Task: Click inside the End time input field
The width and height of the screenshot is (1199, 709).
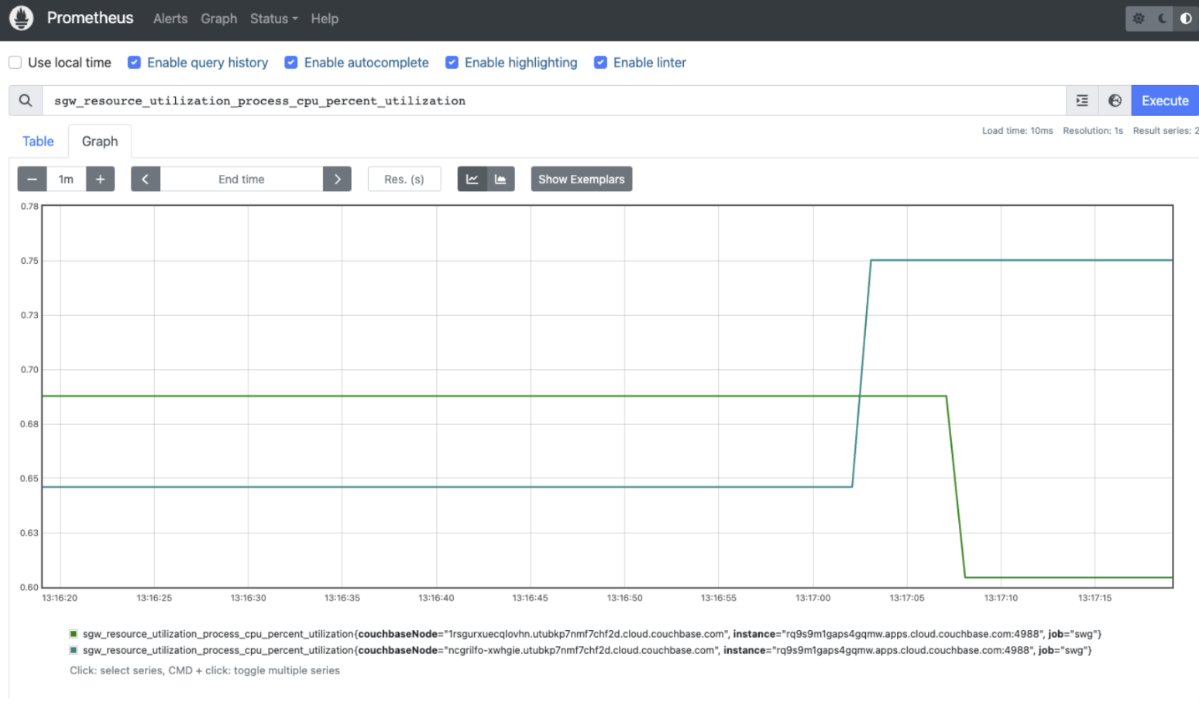Action: 241,179
